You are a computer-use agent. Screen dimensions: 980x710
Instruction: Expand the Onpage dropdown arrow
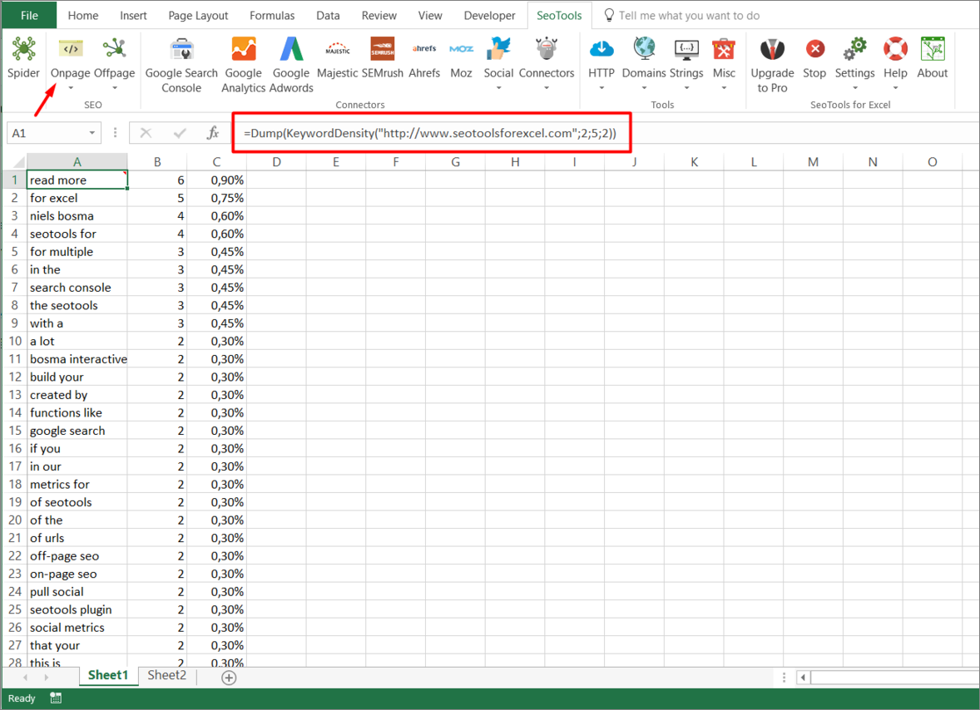pos(71,87)
